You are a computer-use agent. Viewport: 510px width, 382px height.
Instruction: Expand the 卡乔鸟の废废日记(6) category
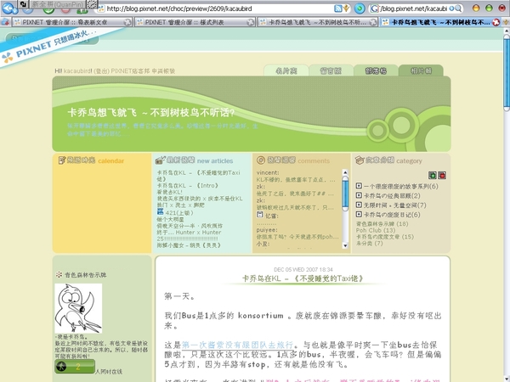click(359, 214)
